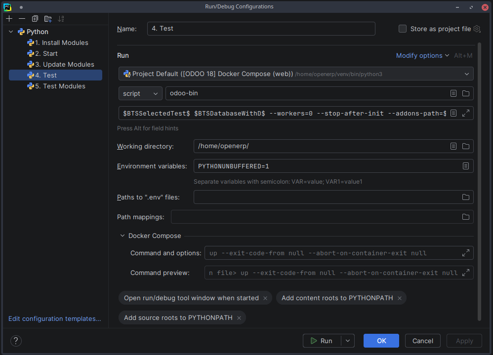Copy the selected configuration
The width and height of the screenshot is (493, 355).
pyautogui.click(x=35, y=19)
